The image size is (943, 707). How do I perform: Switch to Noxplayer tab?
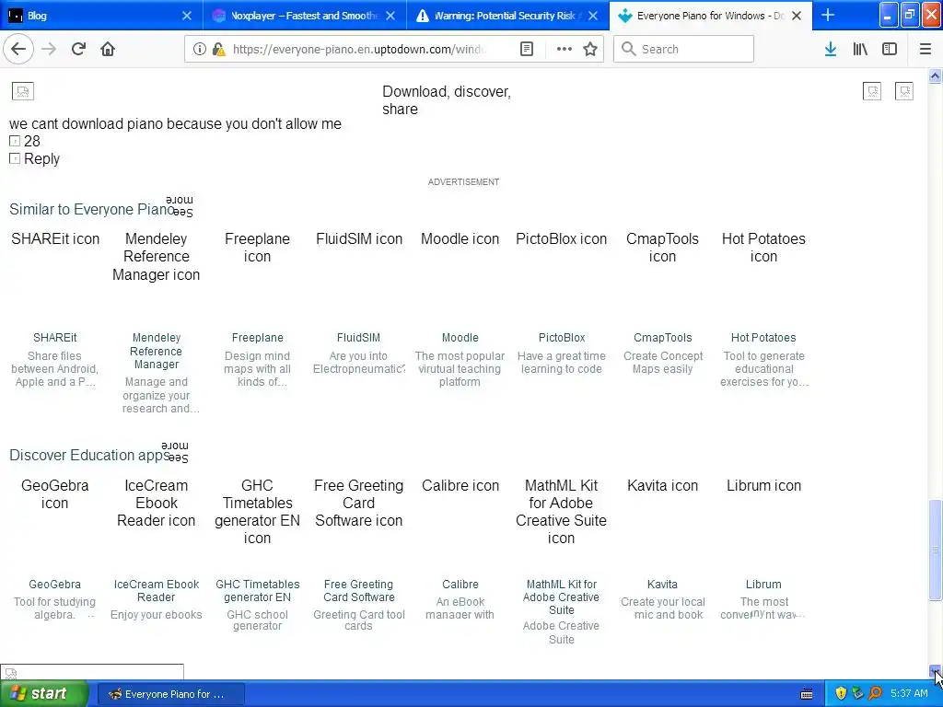coord(304,16)
